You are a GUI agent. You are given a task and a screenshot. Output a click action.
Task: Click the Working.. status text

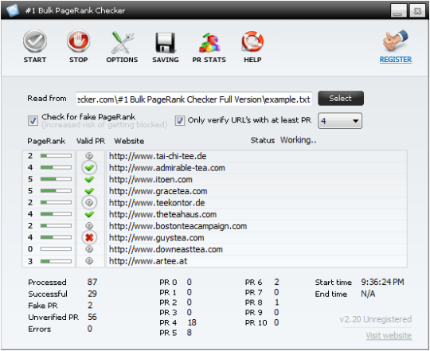coord(298,140)
